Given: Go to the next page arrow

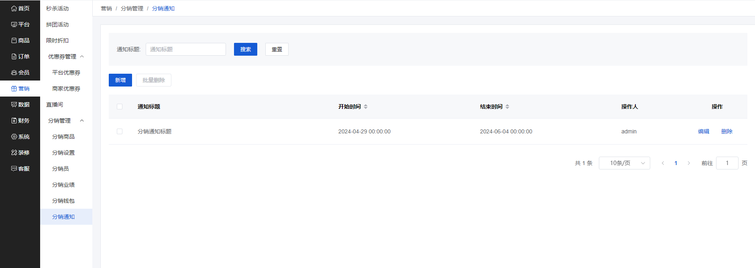Looking at the screenshot, I should (689, 163).
